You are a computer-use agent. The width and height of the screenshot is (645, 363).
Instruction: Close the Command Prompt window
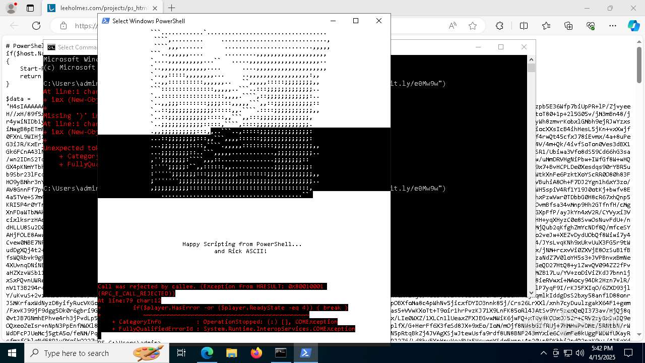coord(524,47)
